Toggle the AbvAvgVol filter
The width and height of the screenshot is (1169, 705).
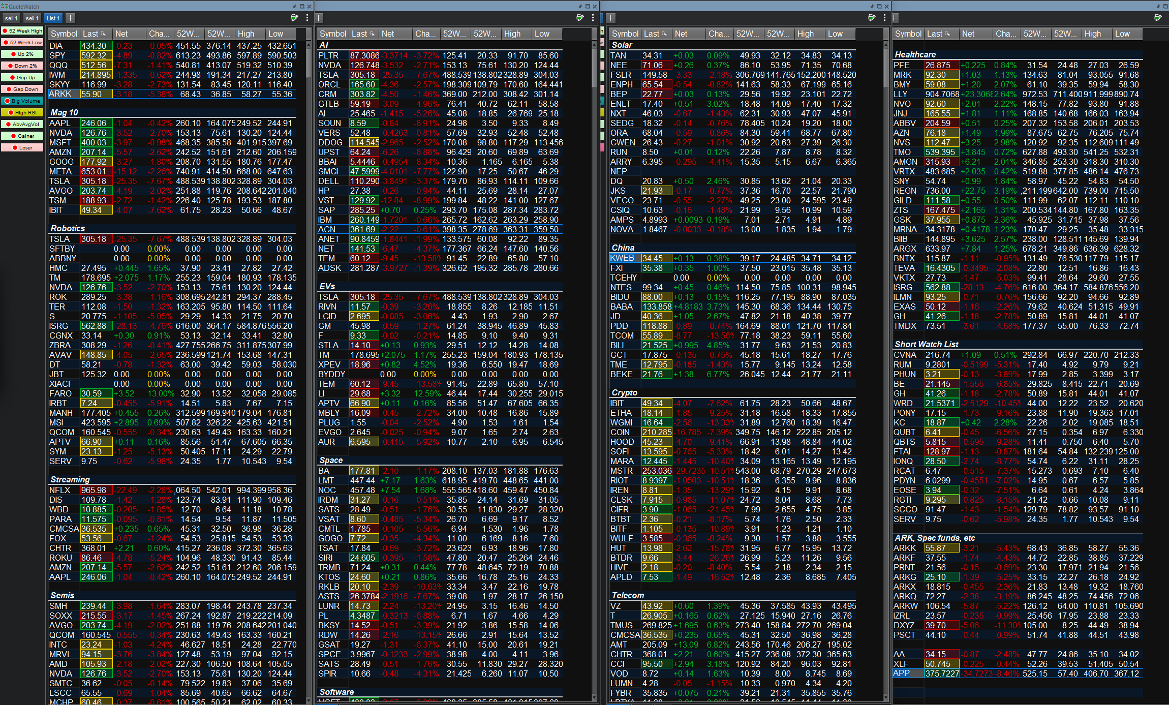coord(22,125)
